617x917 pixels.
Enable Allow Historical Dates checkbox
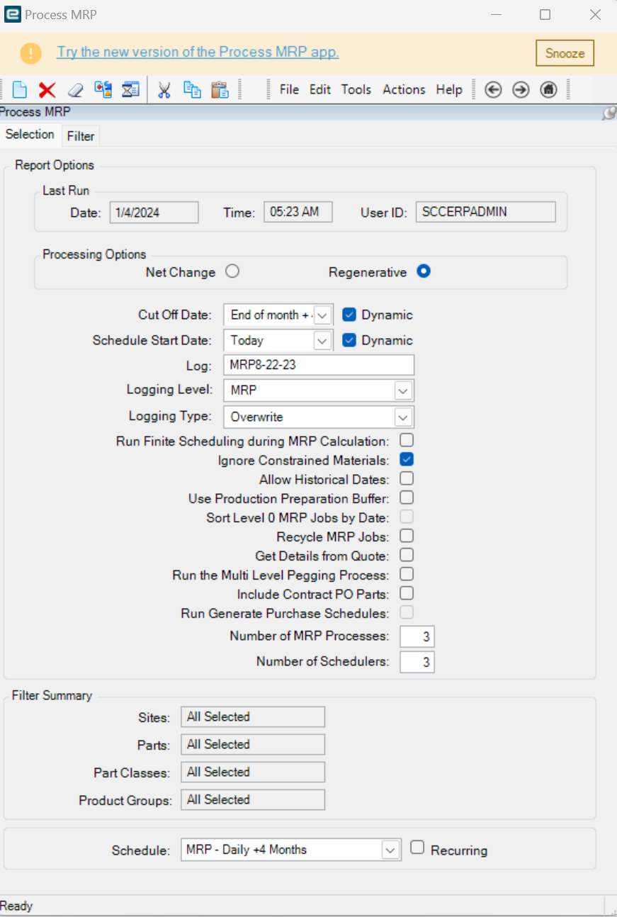pos(407,478)
